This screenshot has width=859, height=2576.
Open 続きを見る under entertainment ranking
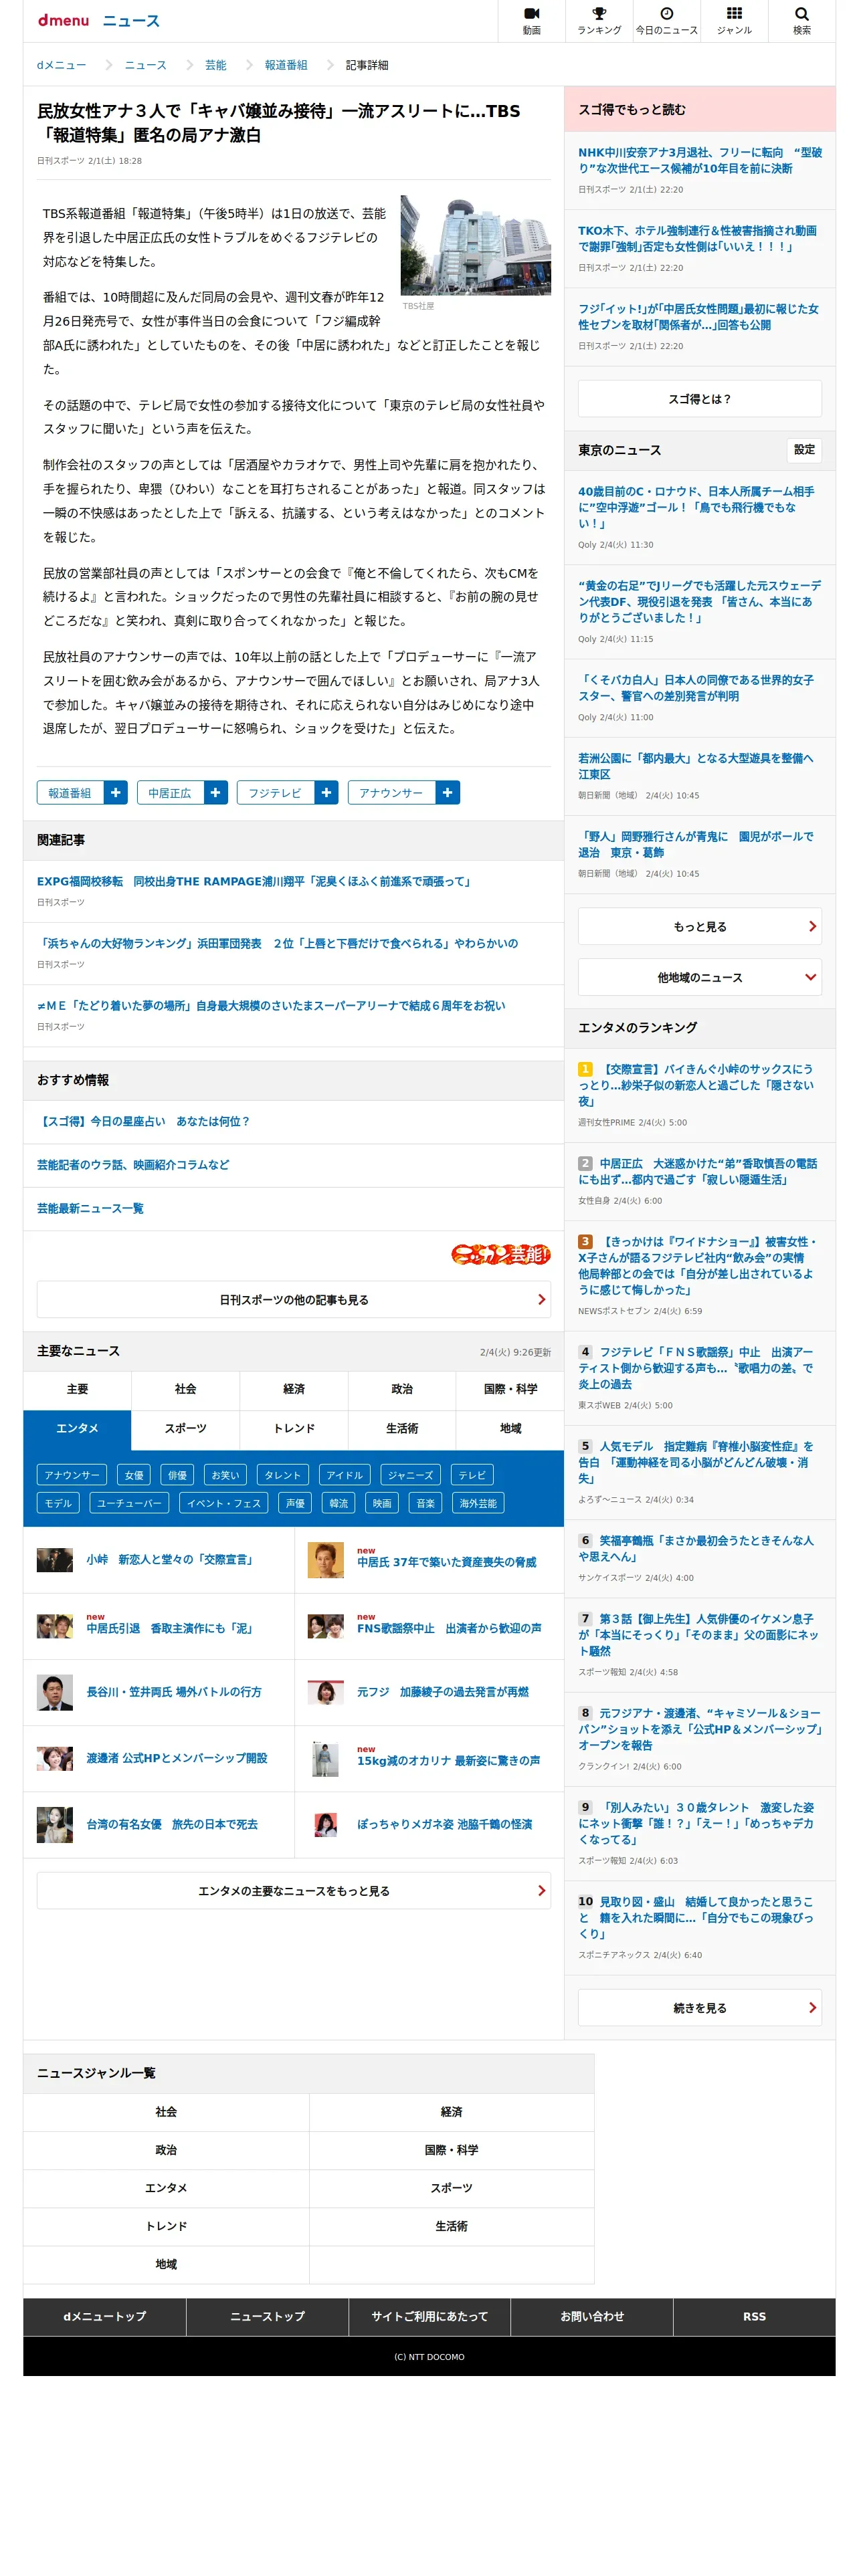point(699,2007)
